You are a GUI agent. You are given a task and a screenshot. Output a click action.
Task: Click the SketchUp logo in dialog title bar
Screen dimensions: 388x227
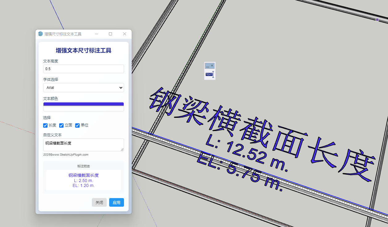click(x=40, y=34)
